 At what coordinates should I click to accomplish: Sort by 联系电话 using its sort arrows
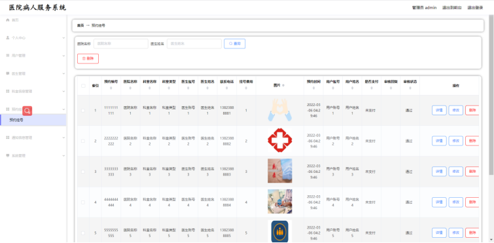pyautogui.click(x=227, y=88)
